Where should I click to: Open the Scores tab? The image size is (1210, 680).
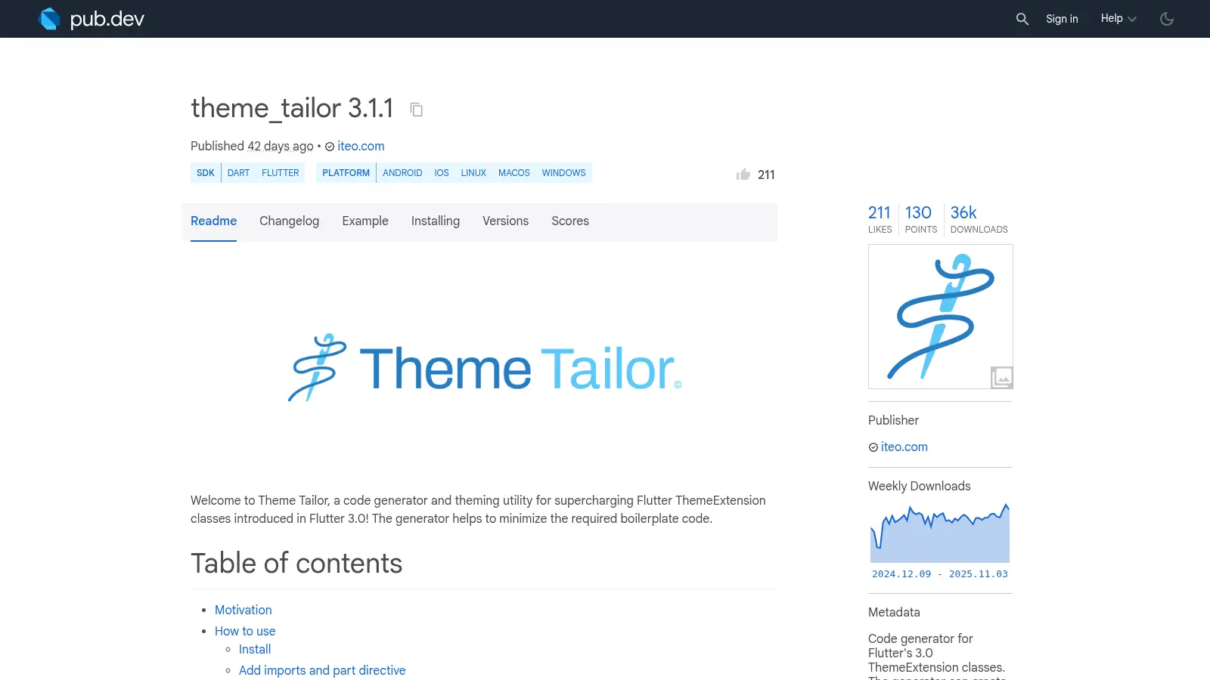point(570,221)
